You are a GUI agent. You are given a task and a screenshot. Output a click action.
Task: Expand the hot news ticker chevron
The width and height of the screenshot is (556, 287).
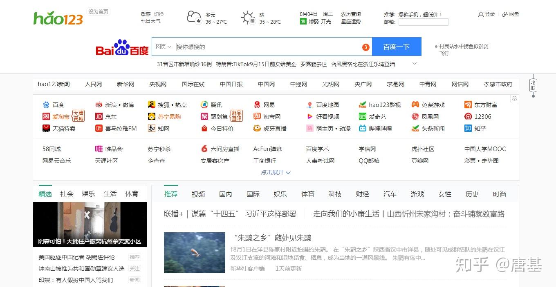pyautogui.click(x=414, y=64)
